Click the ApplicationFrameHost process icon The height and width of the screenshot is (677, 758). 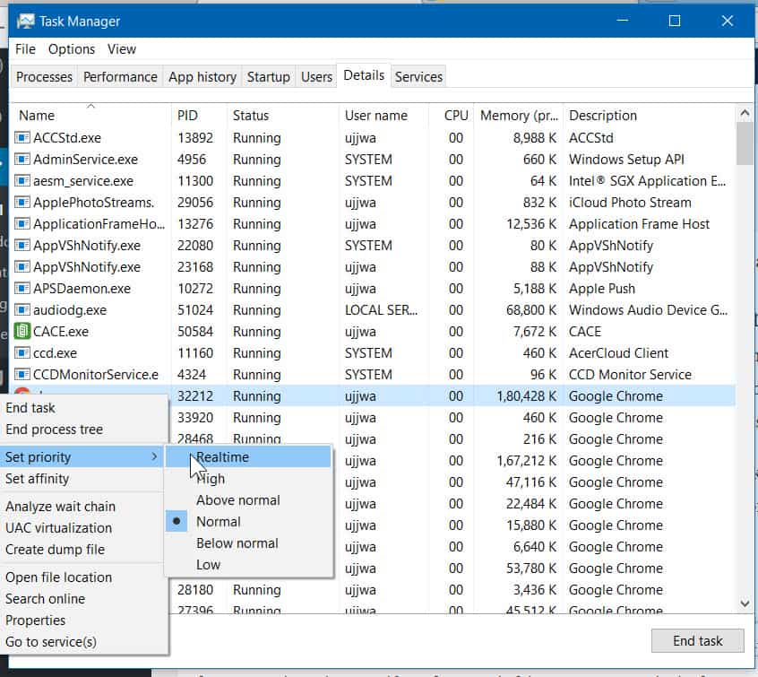[x=22, y=224]
